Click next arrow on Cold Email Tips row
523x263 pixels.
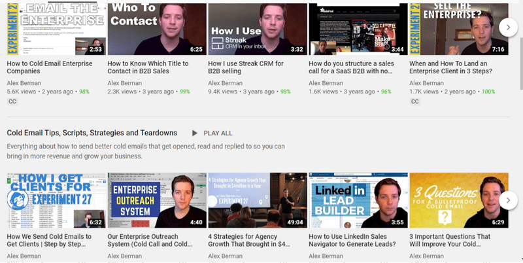click(x=508, y=200)
